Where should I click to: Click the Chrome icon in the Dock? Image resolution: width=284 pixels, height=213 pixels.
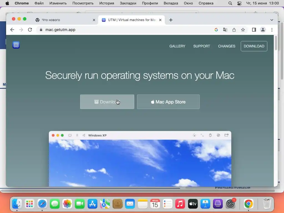click(x=248, y=204)
